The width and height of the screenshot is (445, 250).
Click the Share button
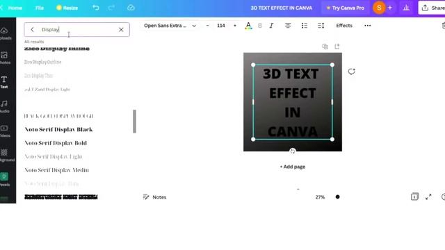click(x=432, y=8)
